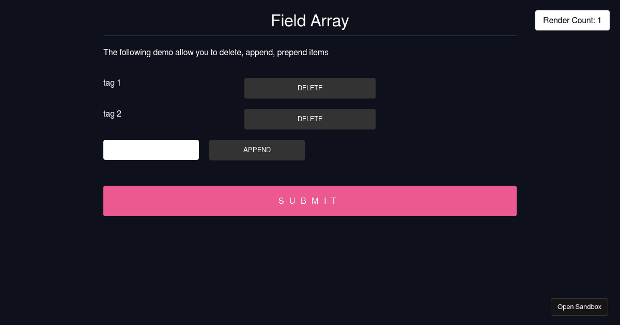
Task: Click the DELETE button beside tag 2
Action: coord(309,119)
